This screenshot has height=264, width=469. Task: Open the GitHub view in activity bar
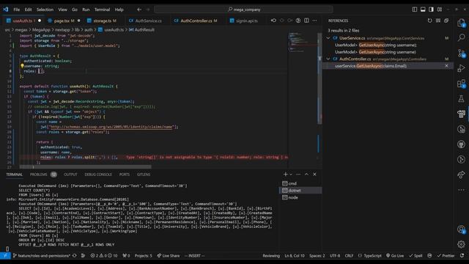click(461, 144)
